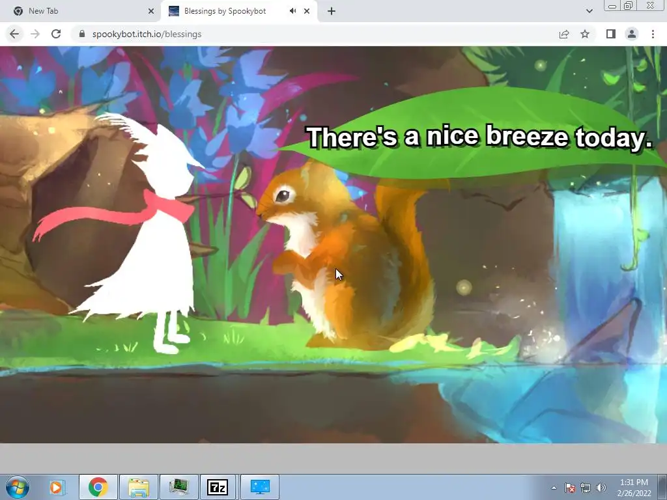The height and width of the screenshot is (500, 667).
Task: Open the volume control tray icon
Action: click(601, 488)
